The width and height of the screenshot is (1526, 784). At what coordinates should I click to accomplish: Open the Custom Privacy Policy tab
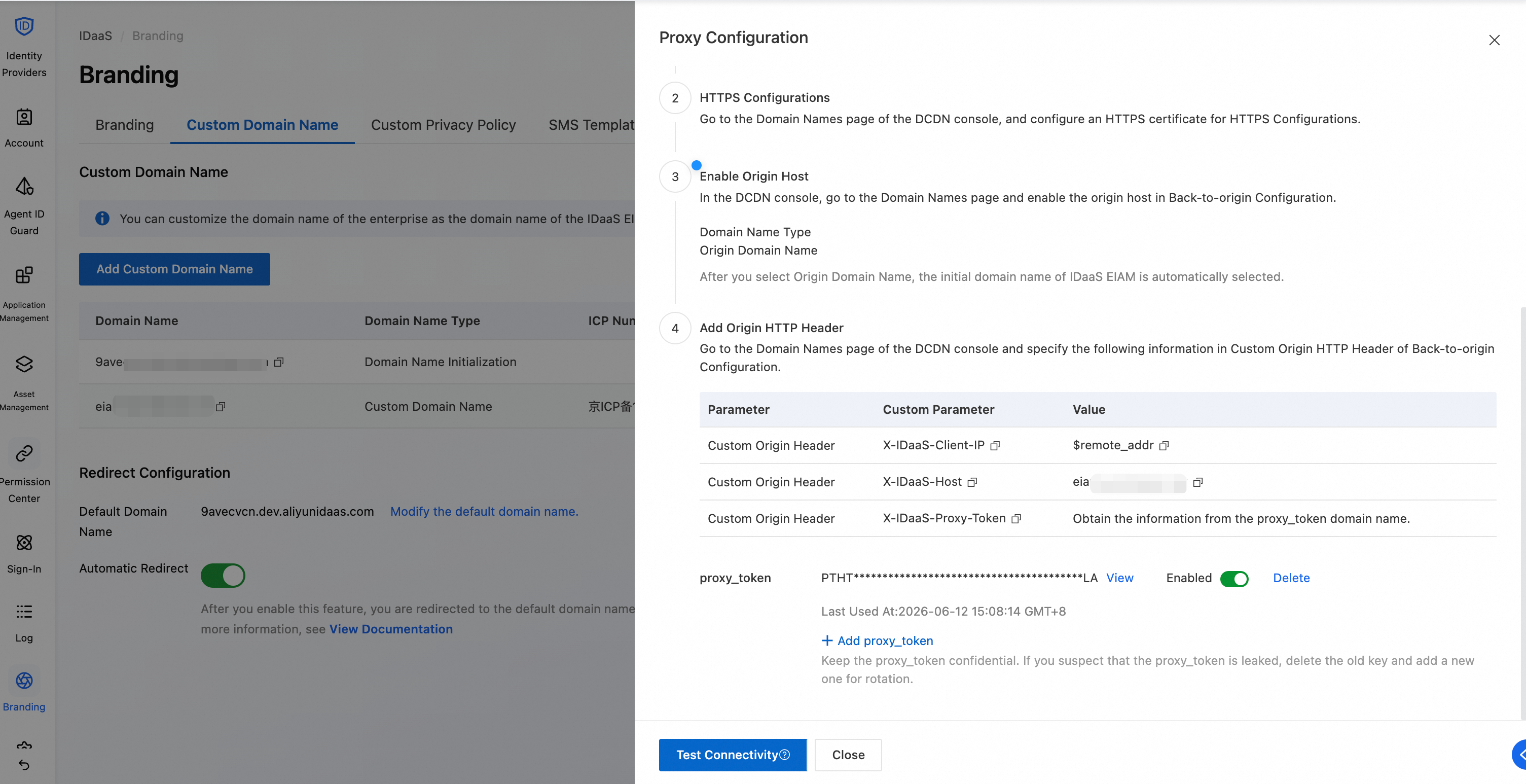tap(443, 125)
